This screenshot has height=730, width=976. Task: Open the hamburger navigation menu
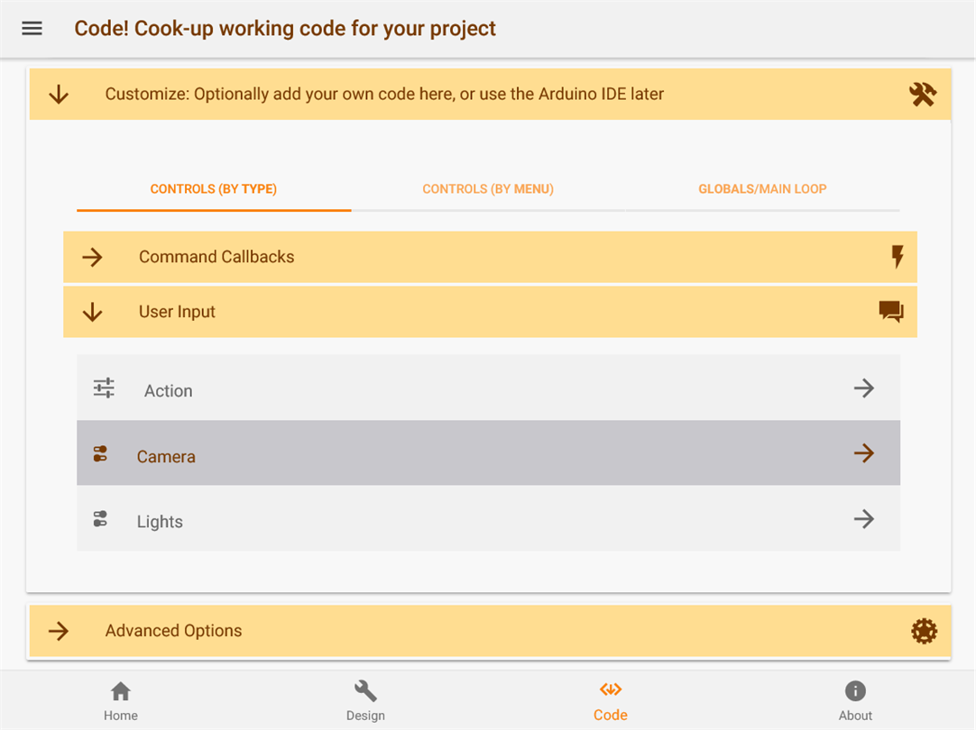[32, 28]
